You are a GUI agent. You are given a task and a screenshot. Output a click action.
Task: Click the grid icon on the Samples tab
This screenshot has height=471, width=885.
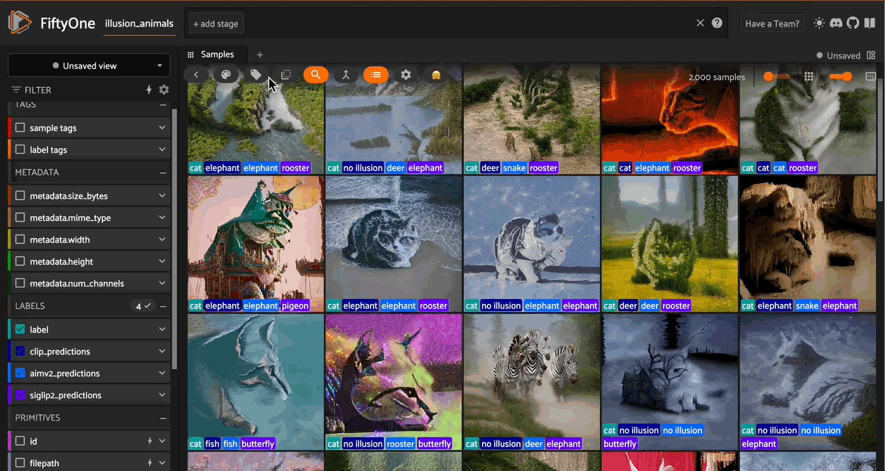[x=191, y=55]
